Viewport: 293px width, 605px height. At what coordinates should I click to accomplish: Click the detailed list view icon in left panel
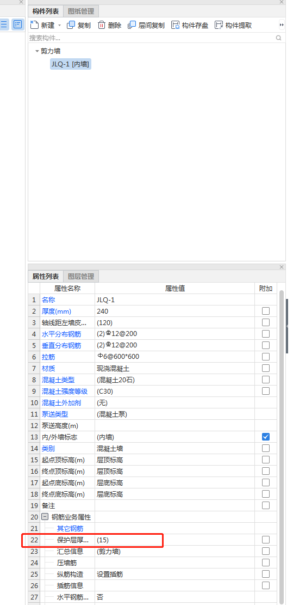[x=18, y=25]
